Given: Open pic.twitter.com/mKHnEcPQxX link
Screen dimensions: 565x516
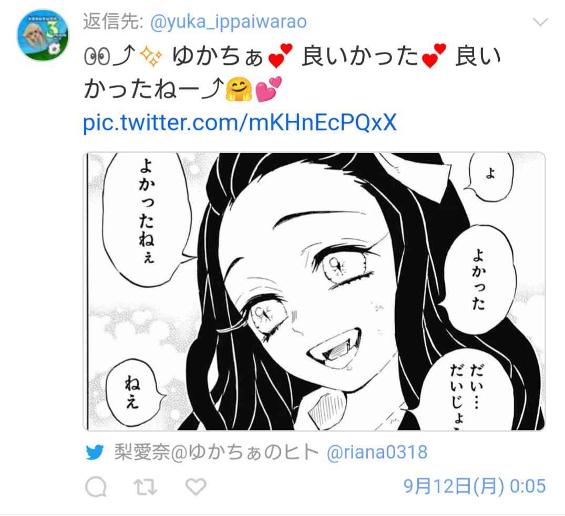Looking at the screenshot, I should (x=240, y=123).
